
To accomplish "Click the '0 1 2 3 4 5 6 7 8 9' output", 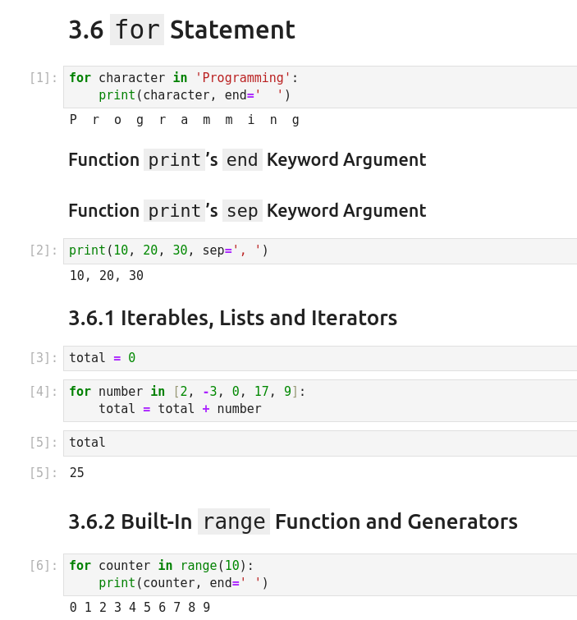I will [140, 608].
